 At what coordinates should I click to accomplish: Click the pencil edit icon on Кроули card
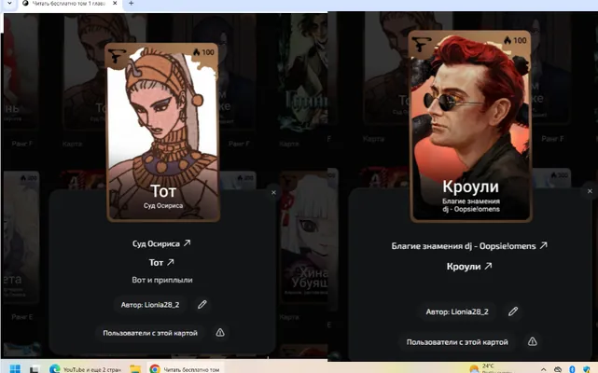coord(513,311)
